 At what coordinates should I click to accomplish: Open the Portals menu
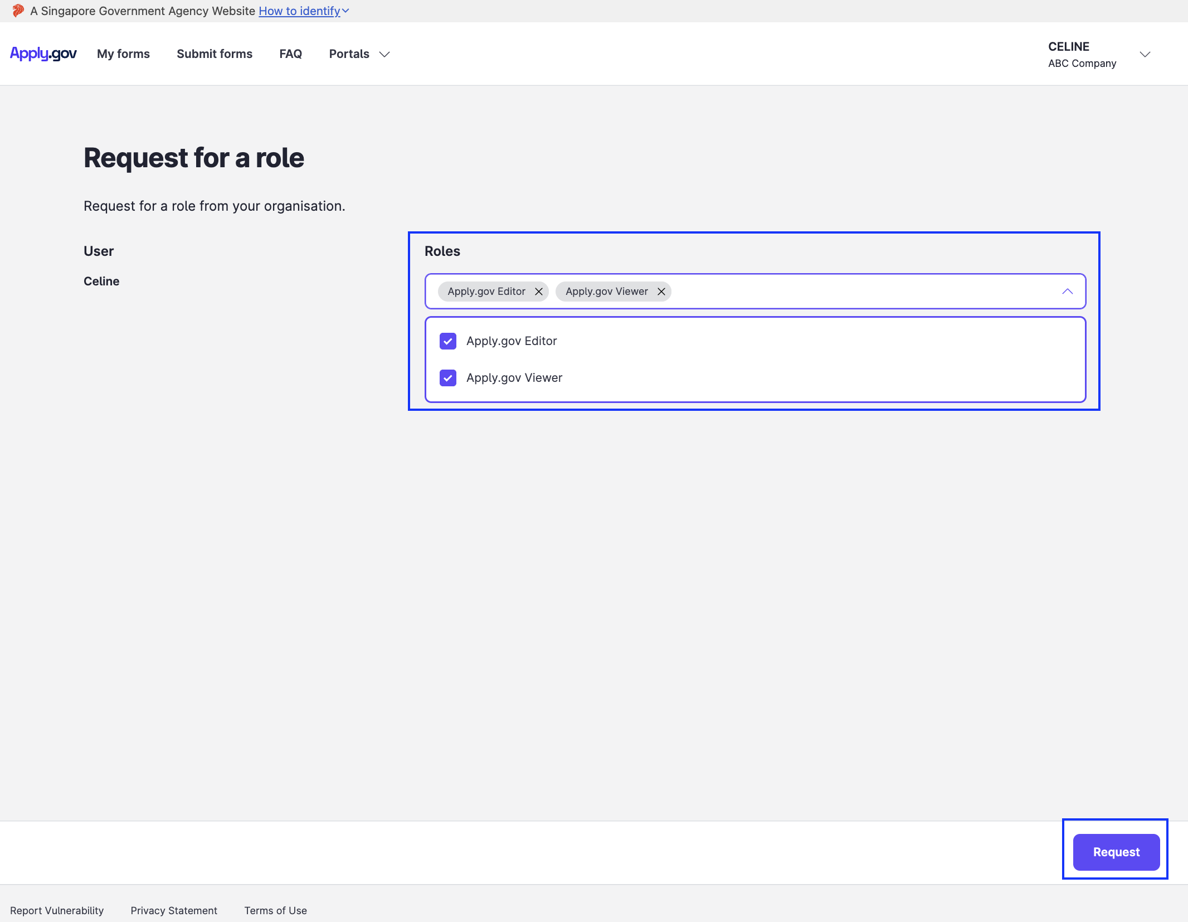tap(349, 54)
